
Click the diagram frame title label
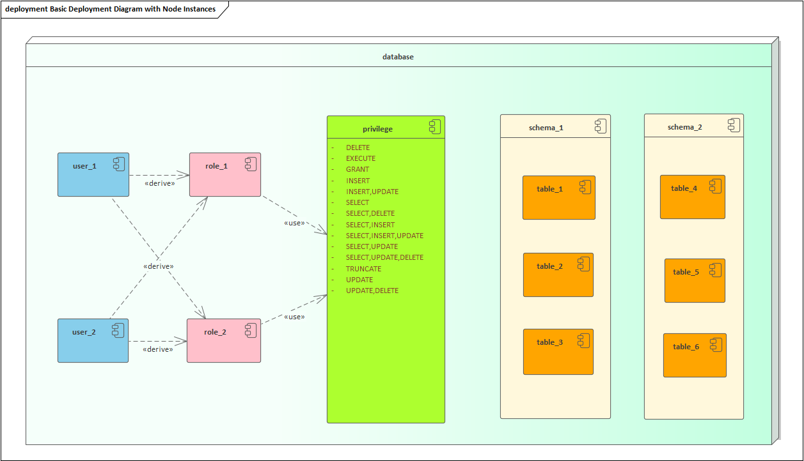(110, 9)
